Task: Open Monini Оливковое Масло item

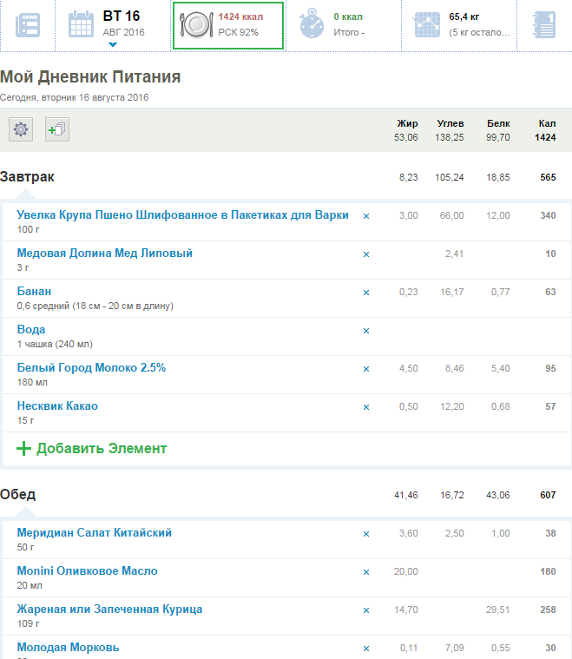Action: (87, 571)
